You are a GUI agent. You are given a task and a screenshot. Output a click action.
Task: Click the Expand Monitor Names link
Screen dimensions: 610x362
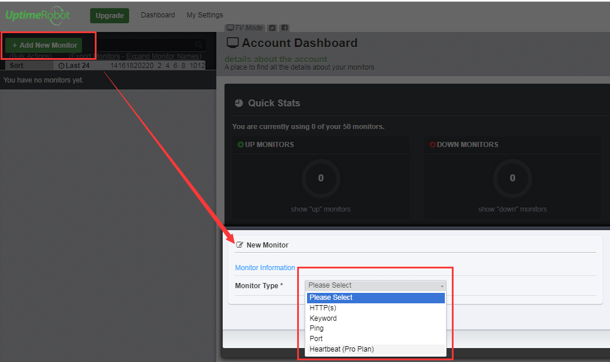[x=164, y=56]
